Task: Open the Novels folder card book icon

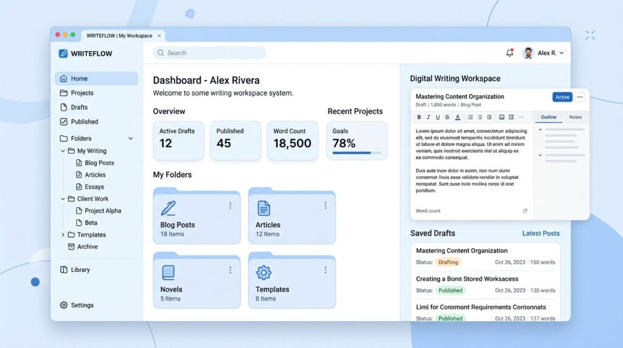Action: pos(169,273)
